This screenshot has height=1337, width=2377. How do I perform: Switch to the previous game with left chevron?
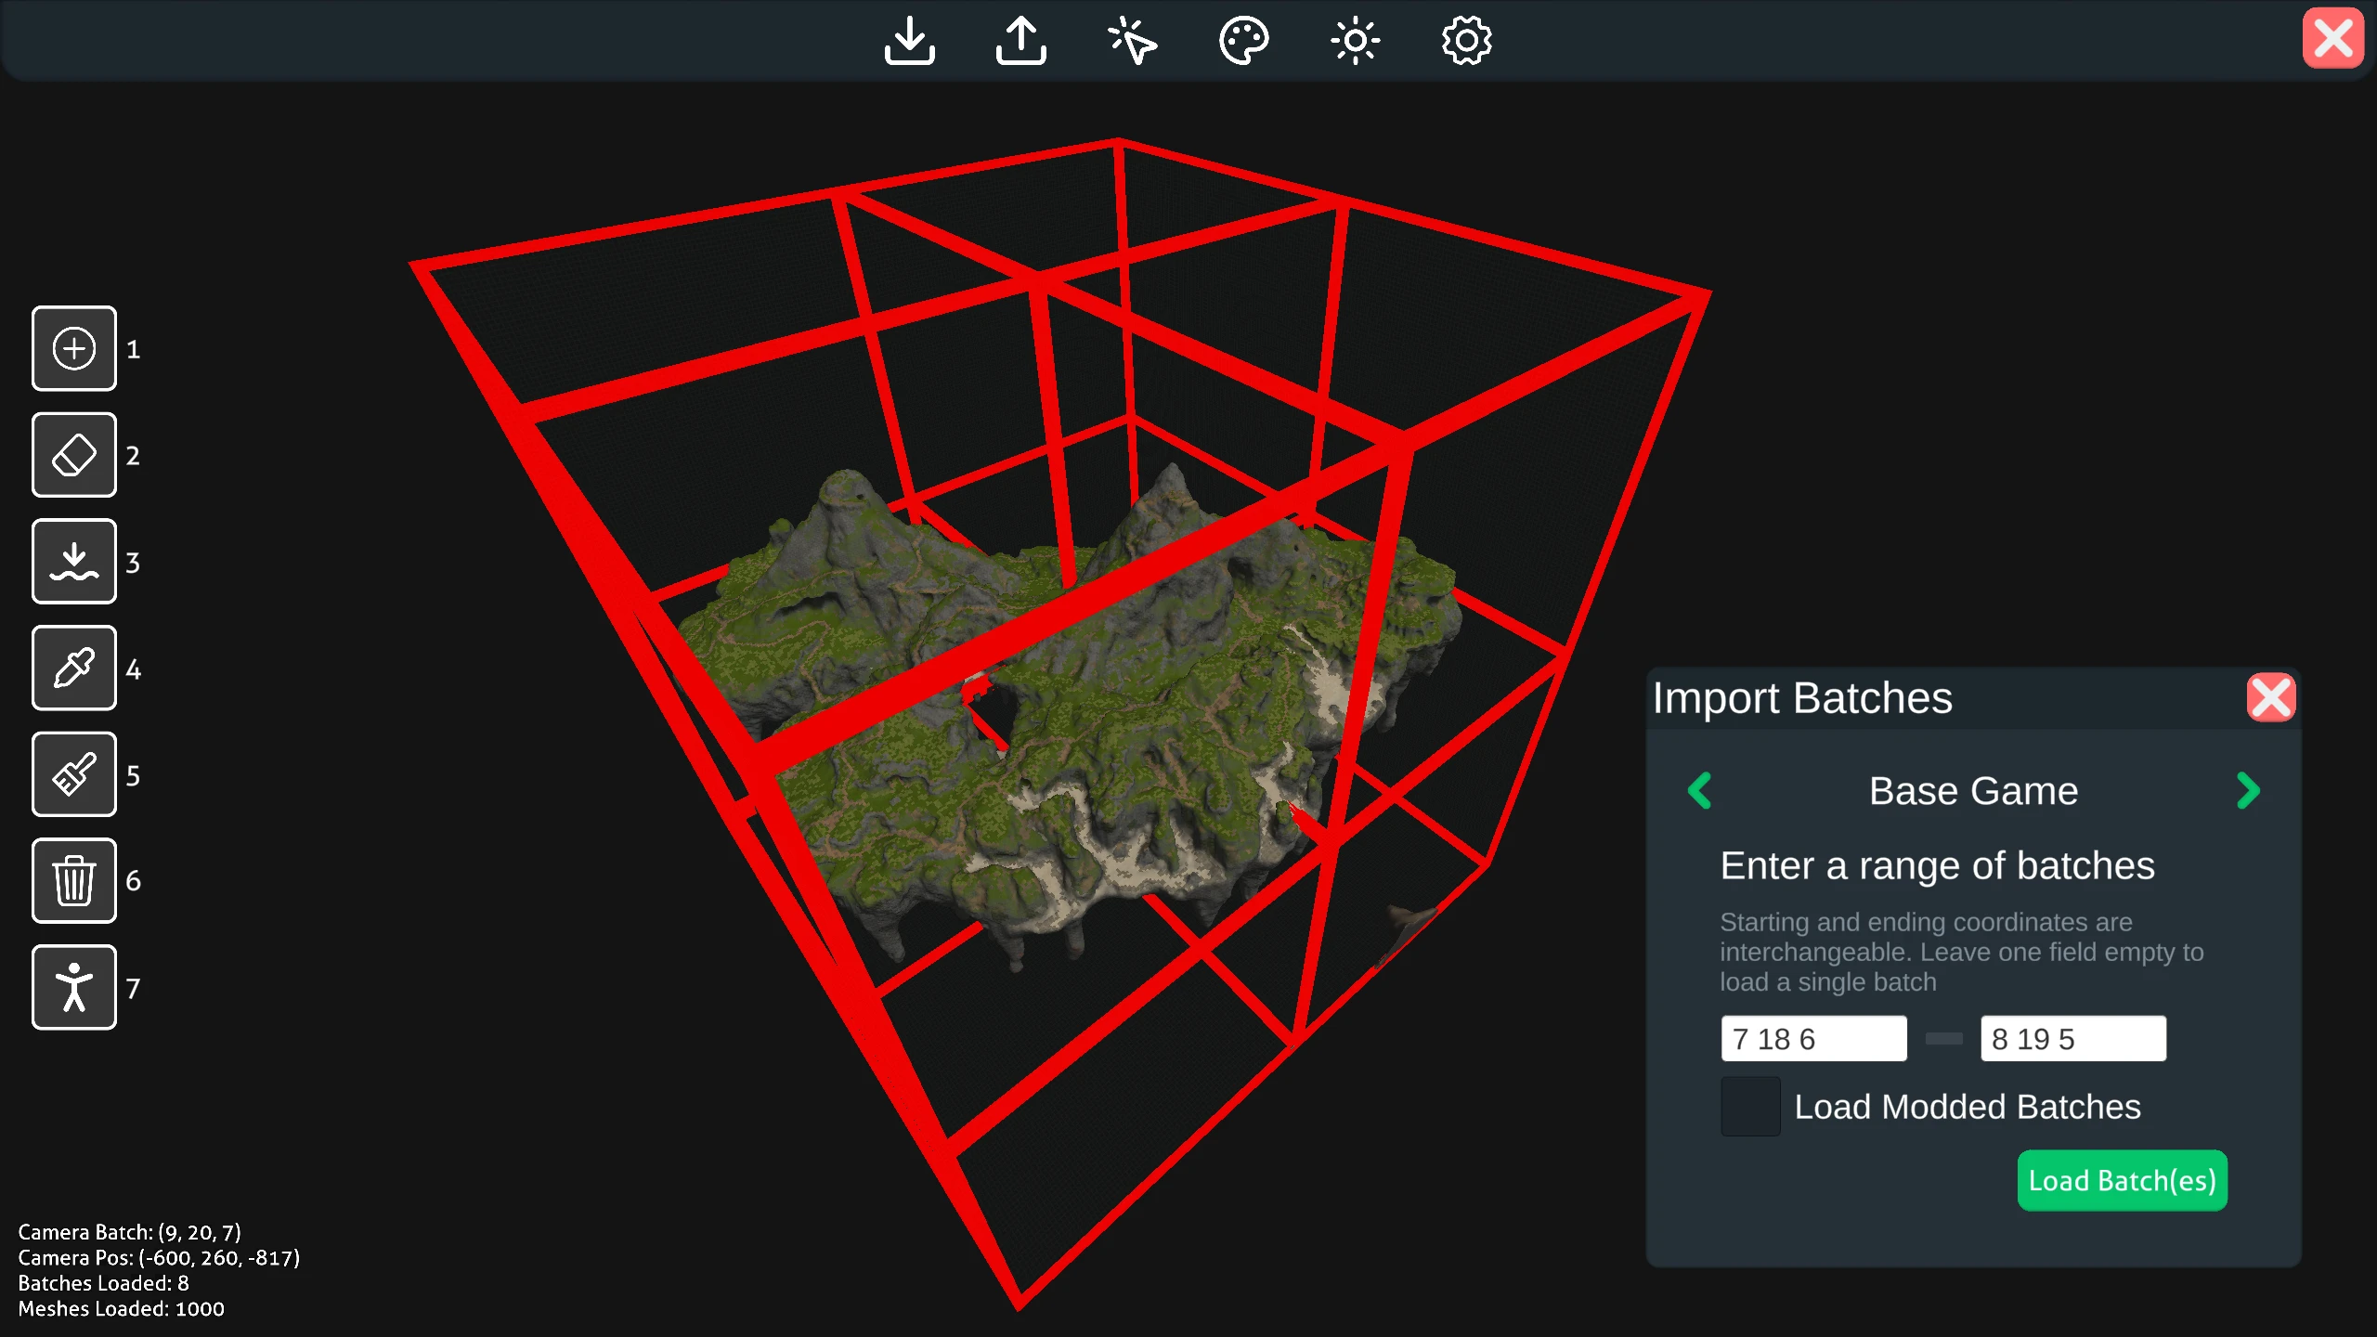pyautogui.click(x=1700, y=791)
